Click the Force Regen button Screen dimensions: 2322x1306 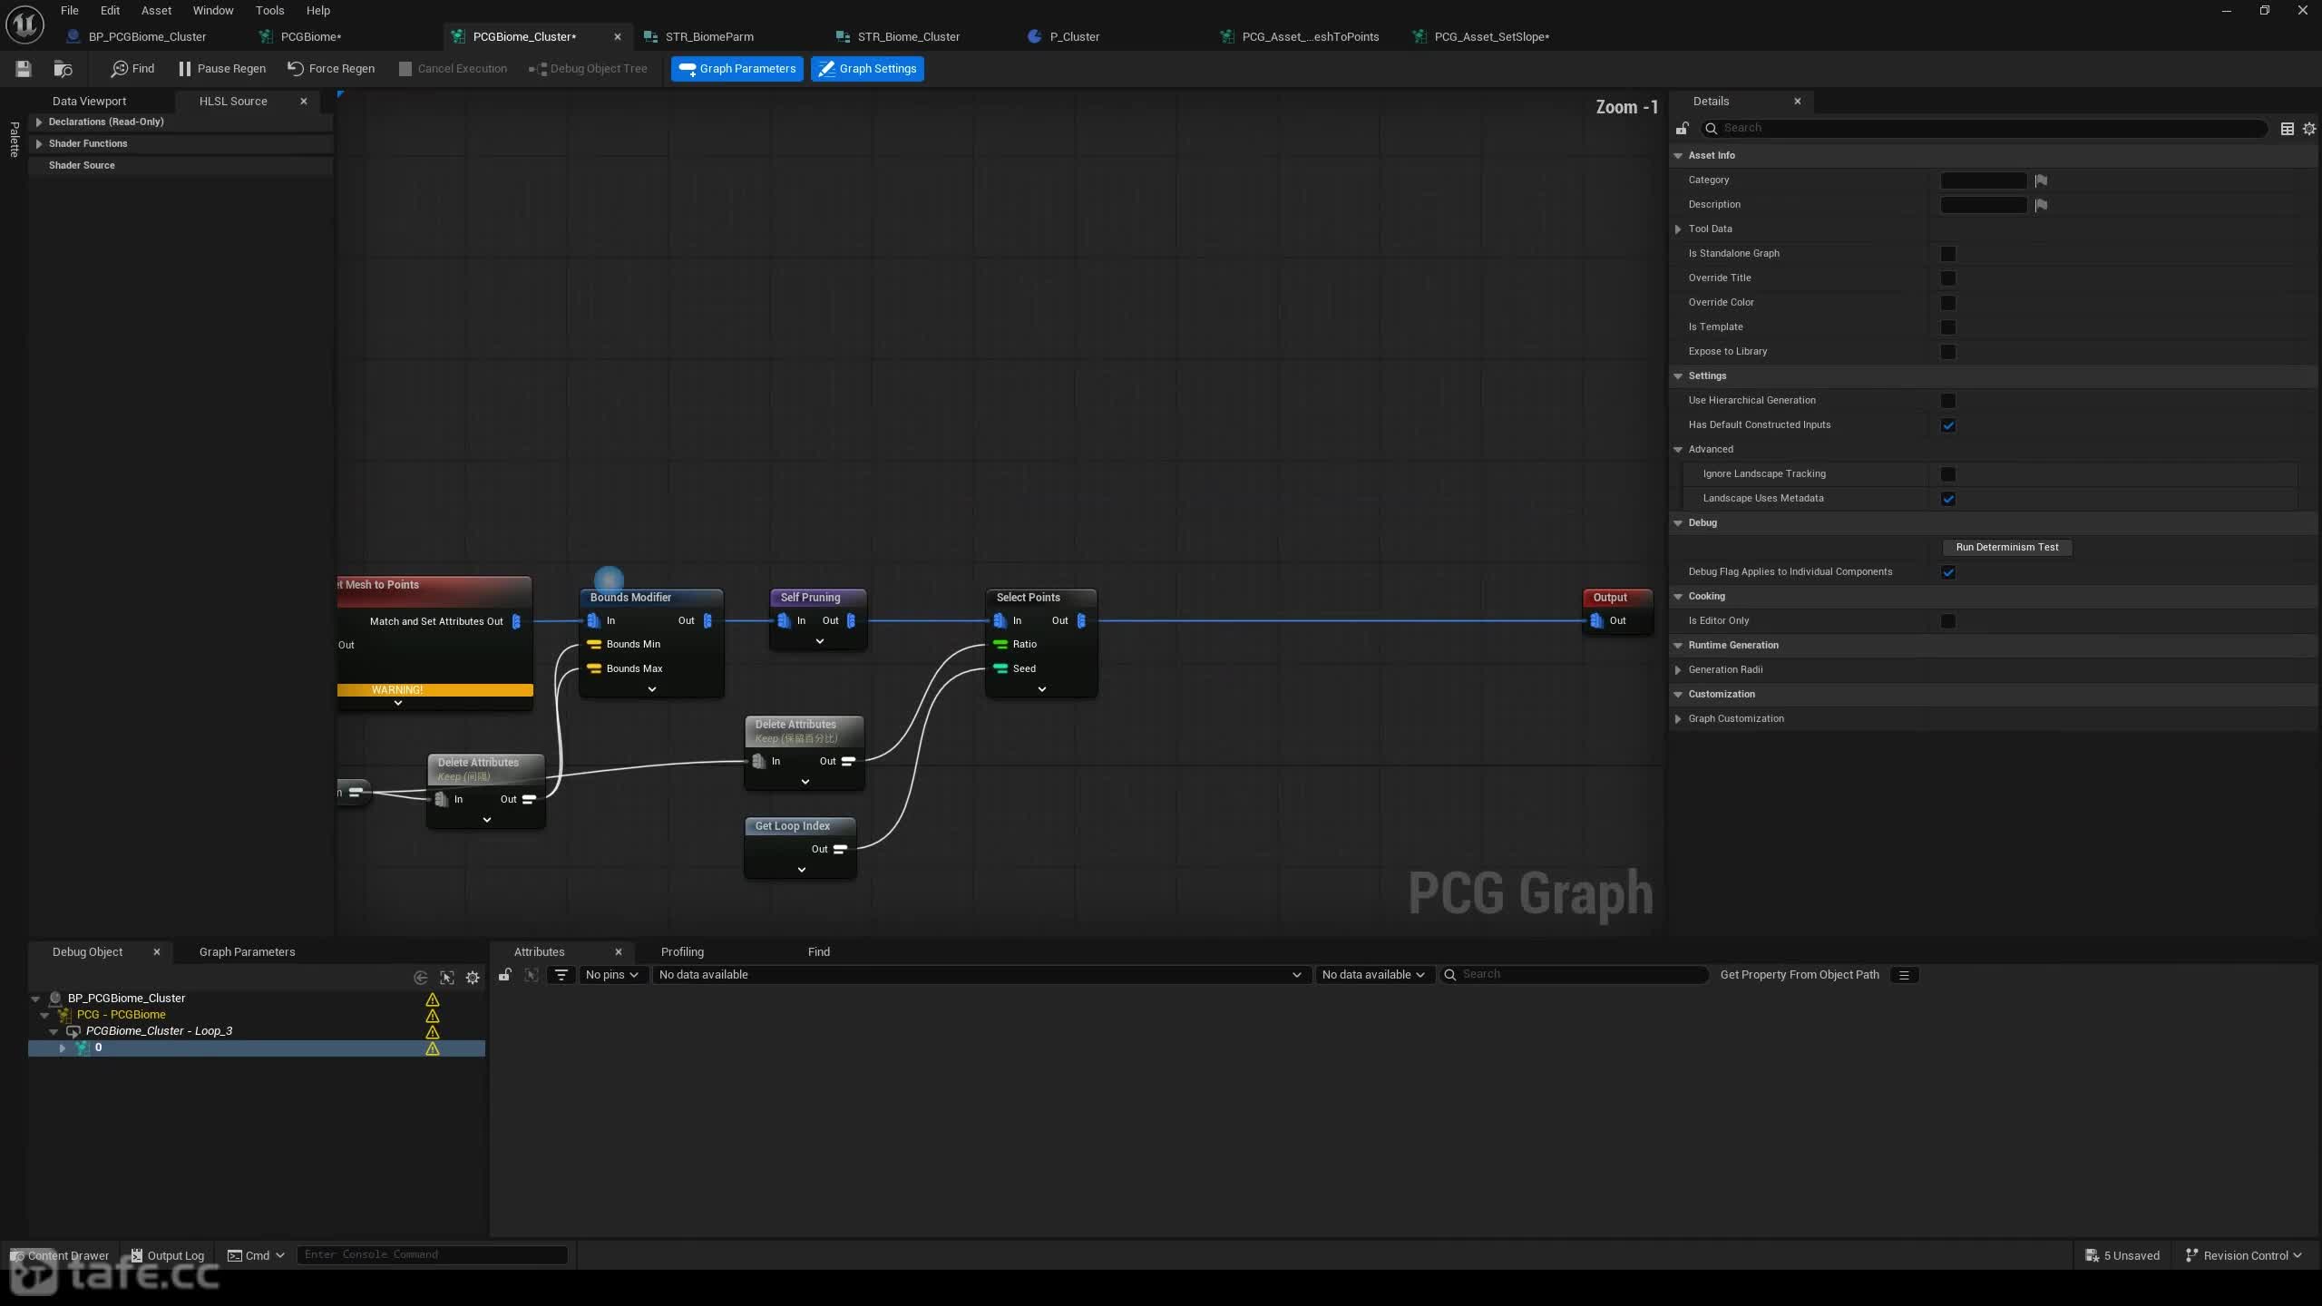[331, 68]
